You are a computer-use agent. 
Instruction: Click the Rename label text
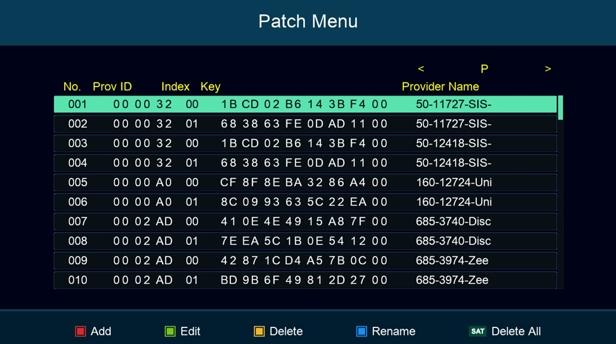[394, 332]
